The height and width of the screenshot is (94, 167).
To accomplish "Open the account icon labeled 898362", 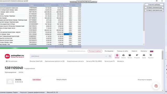I will 117,56.
